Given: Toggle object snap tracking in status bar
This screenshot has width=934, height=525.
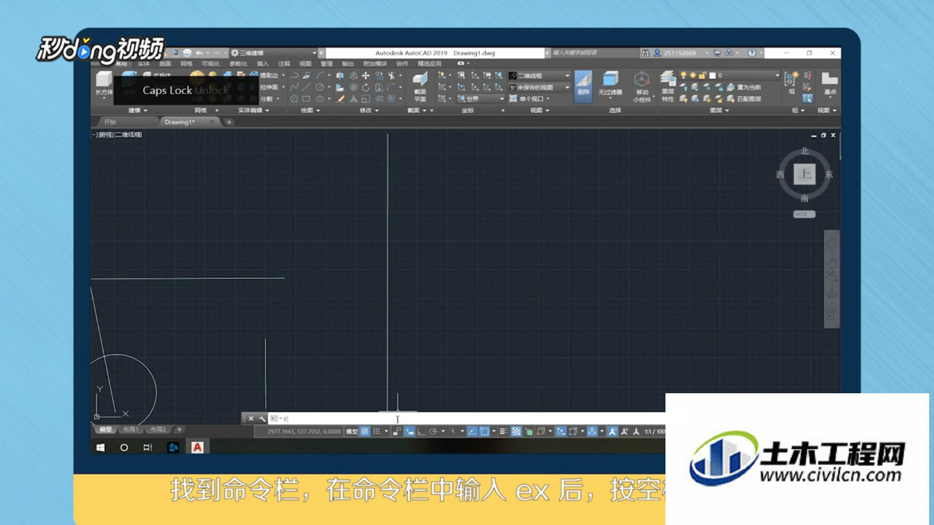Looking at the screenshot, I should point(472,431).
